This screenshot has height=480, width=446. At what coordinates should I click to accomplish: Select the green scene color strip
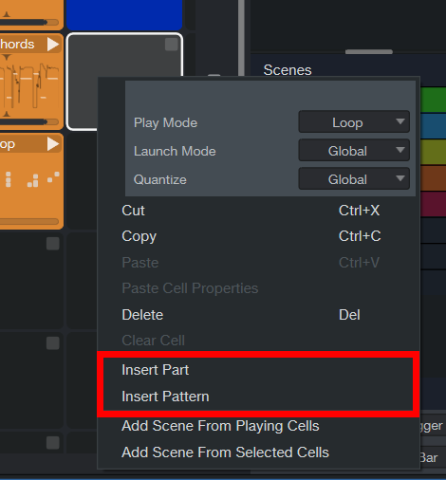pos(434,100)
